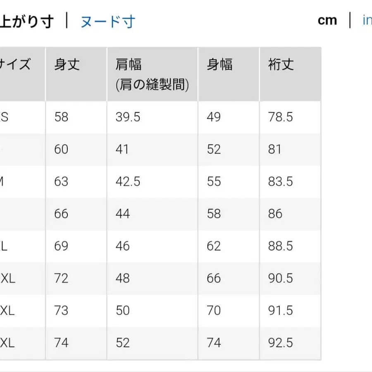Select the size S row label
This screenshot has height=372, width=372.
point(4,117)
